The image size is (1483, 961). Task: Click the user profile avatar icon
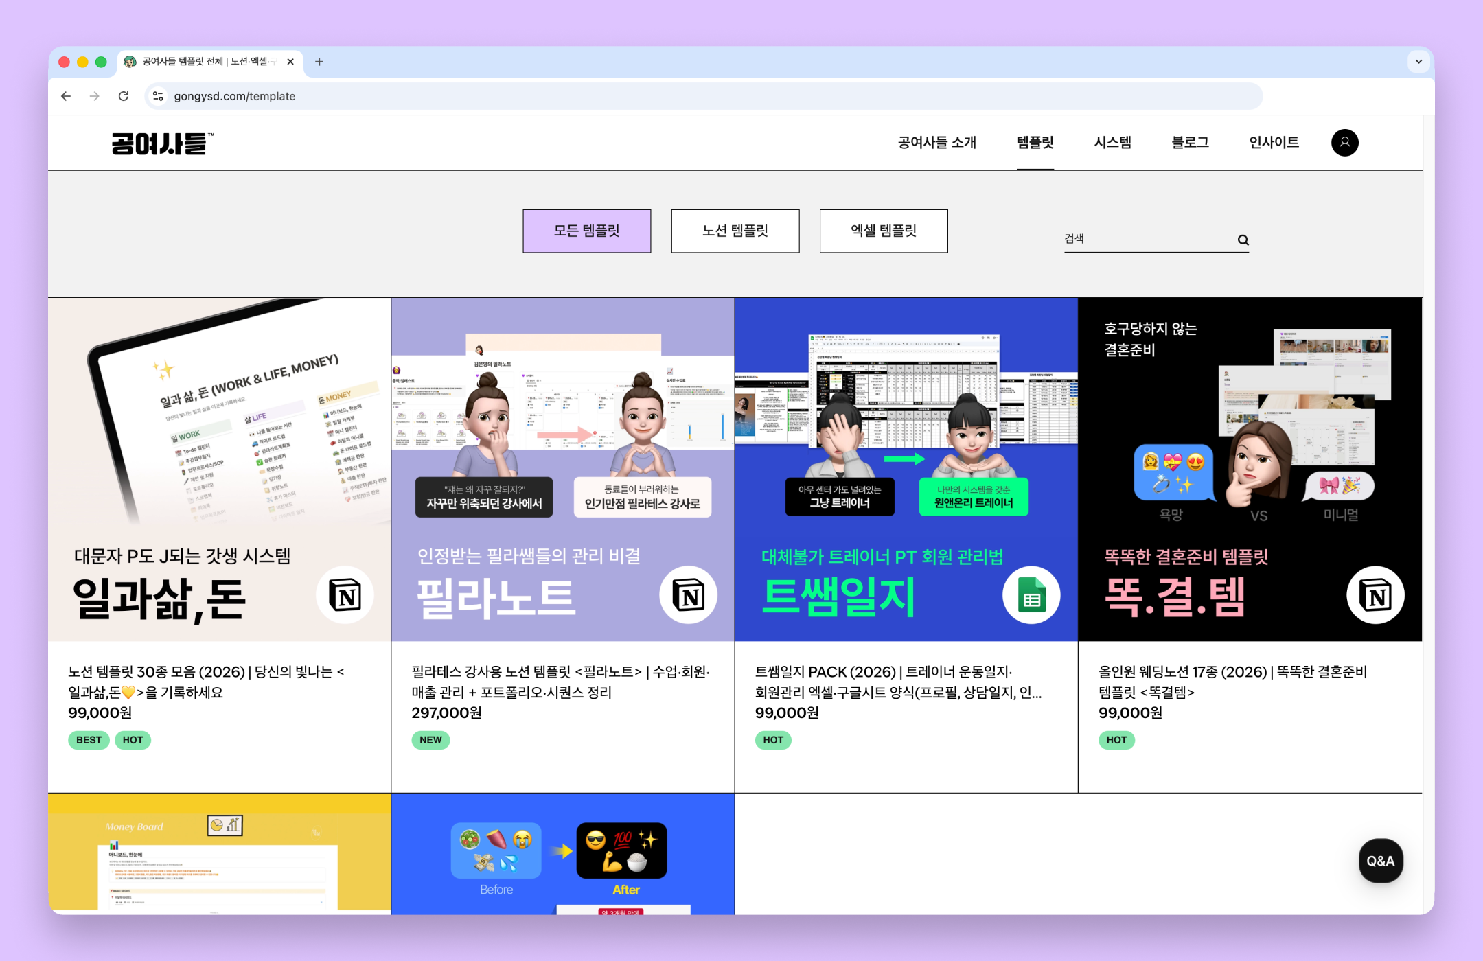coord(1344,142)
